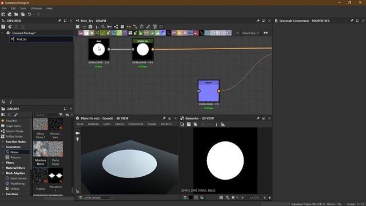366x206 pixels.
Task: Expand Function Nodes in Library
Action: click(2, 142)
